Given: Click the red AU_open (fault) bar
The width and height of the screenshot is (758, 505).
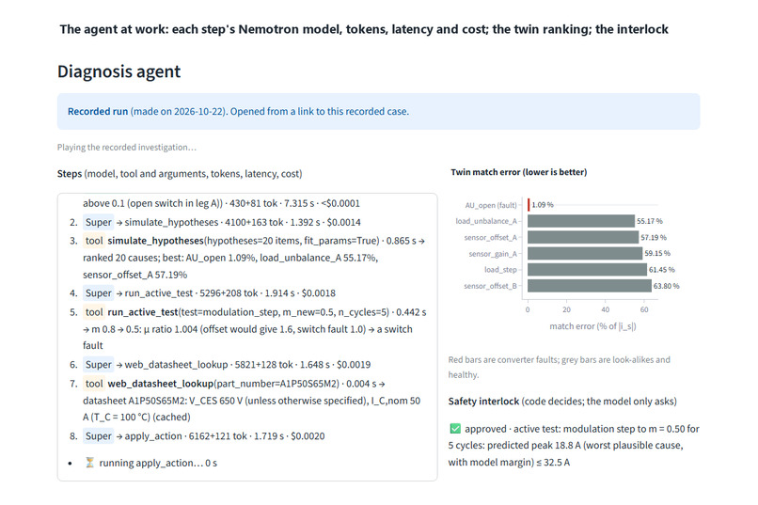Looking at the screenshot, I should tap(529, 205).
